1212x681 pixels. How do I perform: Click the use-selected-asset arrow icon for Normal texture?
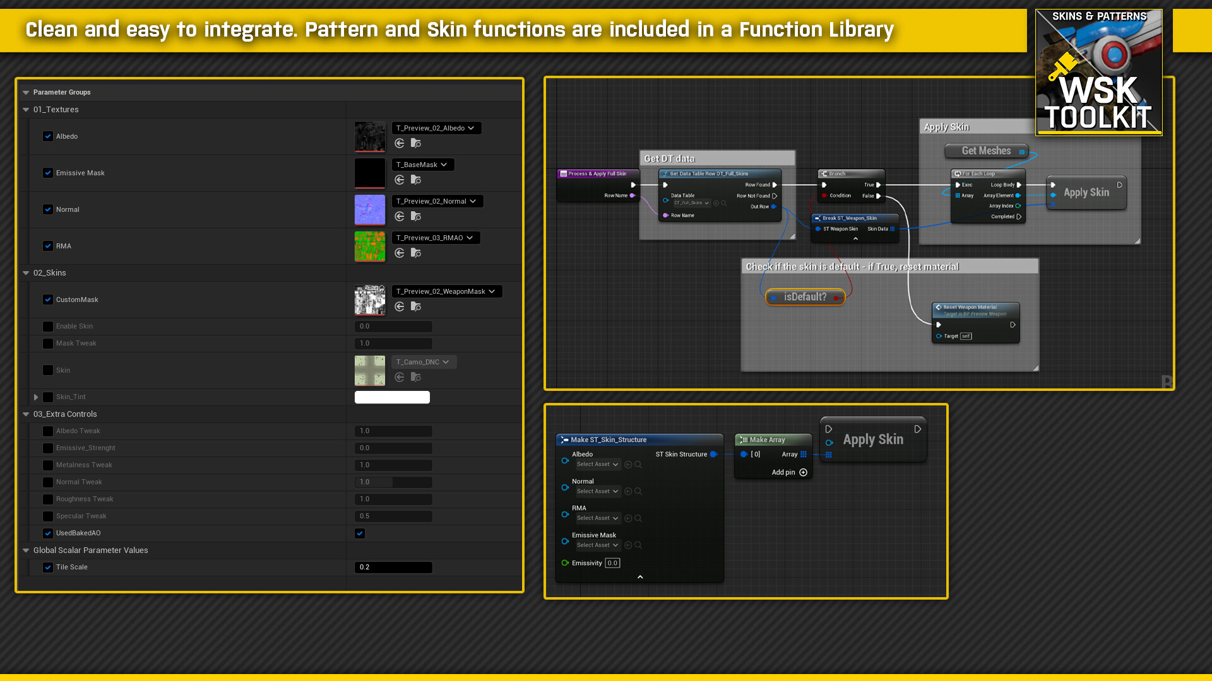[400, 216]
